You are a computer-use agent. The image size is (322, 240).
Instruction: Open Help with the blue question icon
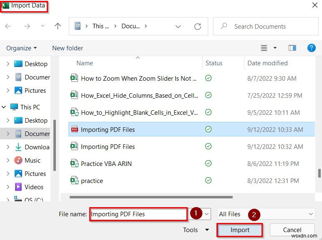[311, 48]
